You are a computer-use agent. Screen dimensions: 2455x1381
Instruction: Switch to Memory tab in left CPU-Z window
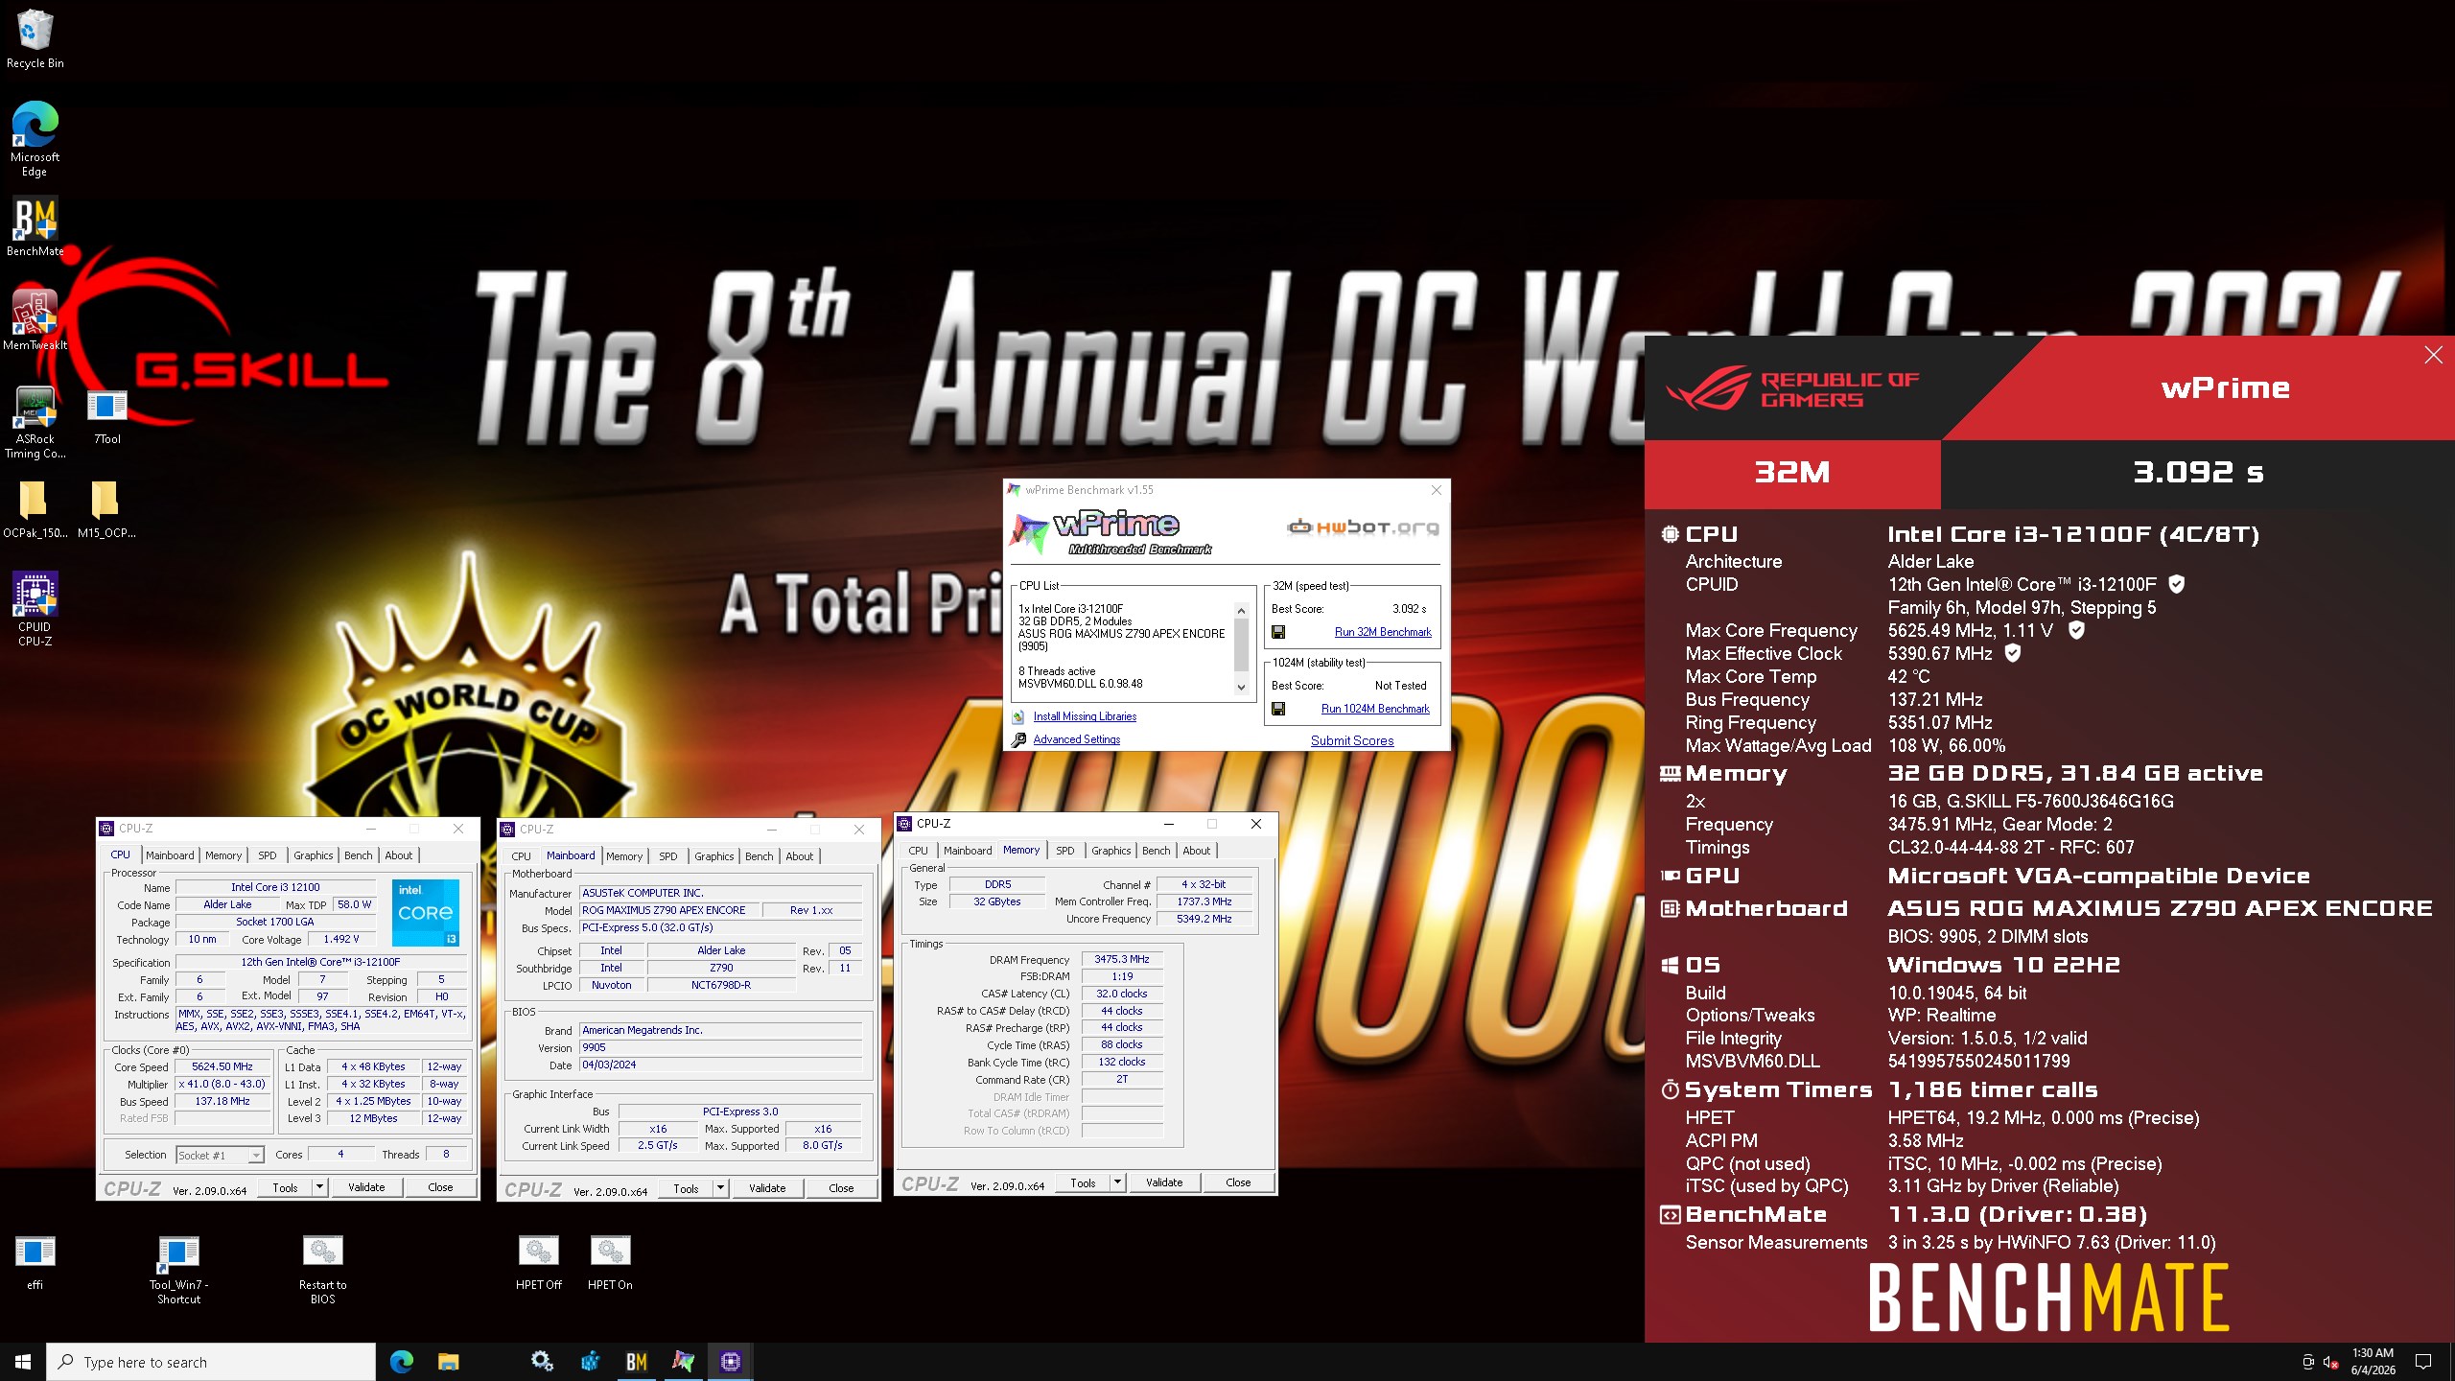(x=223, y=855)
